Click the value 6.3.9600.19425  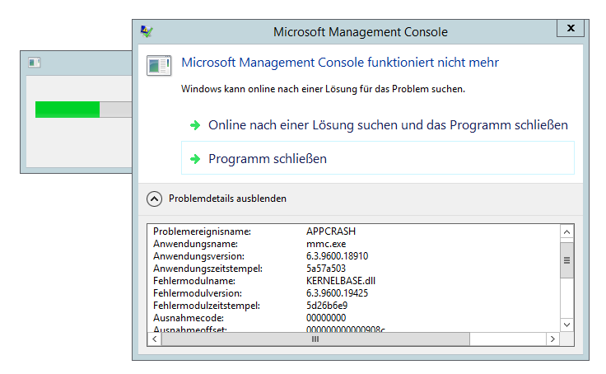click(337, 293)
